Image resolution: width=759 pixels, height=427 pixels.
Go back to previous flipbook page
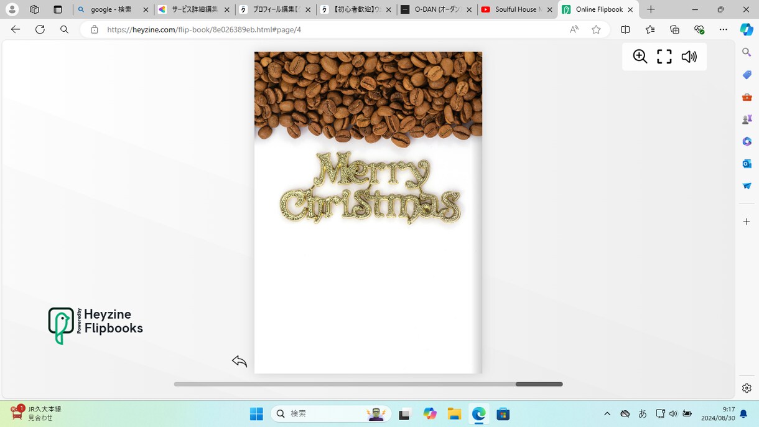pyautogui.click(x=240, y=361)
